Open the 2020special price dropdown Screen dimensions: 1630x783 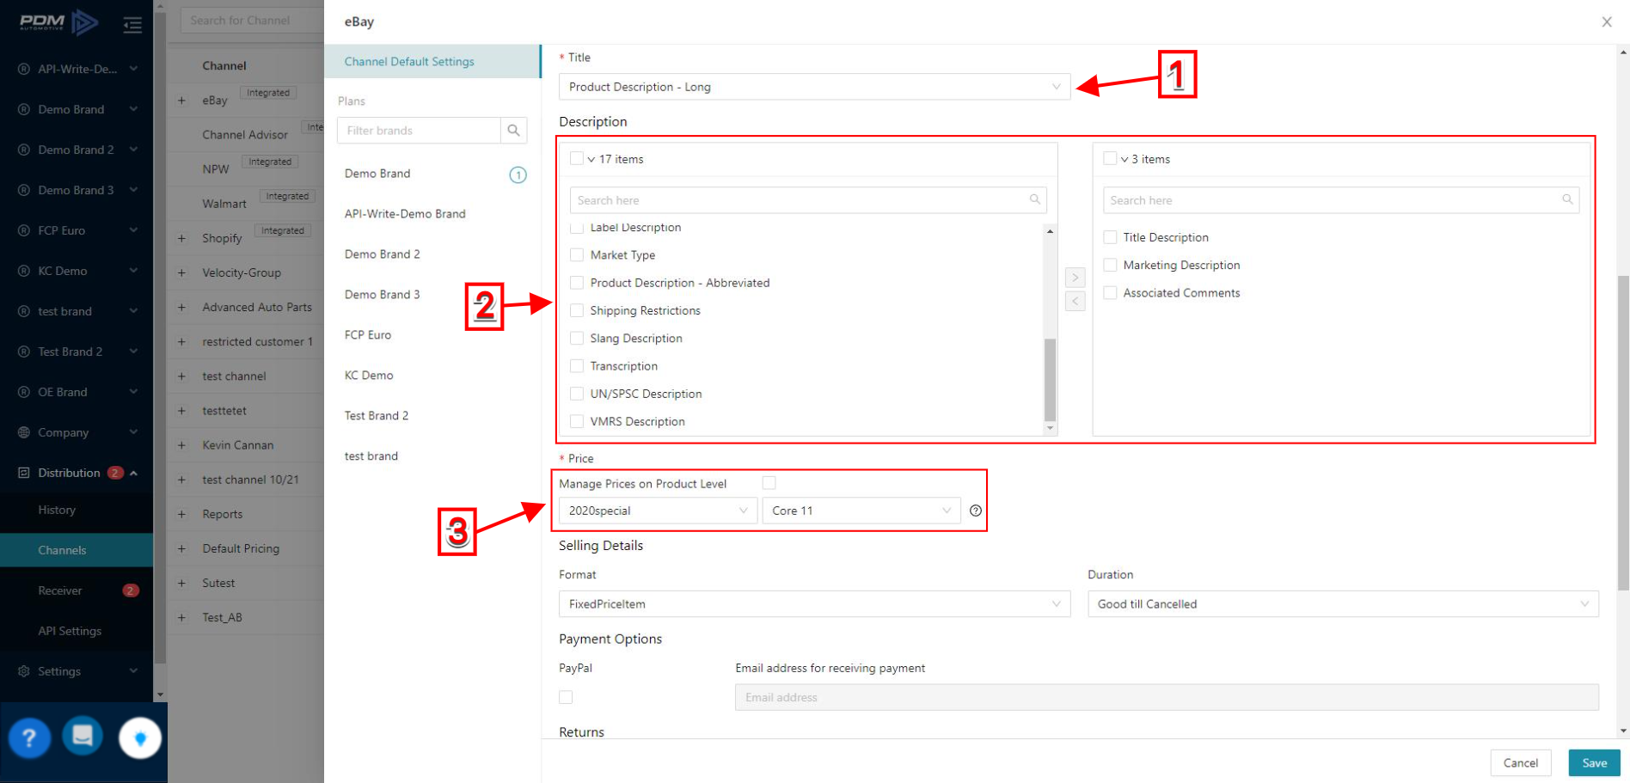click(658, 511)
